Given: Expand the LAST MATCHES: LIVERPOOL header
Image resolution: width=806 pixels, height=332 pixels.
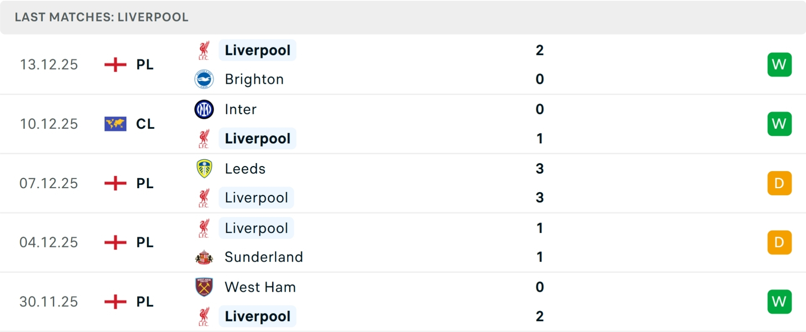Looking at the screenshot, I should click(102, 17).
